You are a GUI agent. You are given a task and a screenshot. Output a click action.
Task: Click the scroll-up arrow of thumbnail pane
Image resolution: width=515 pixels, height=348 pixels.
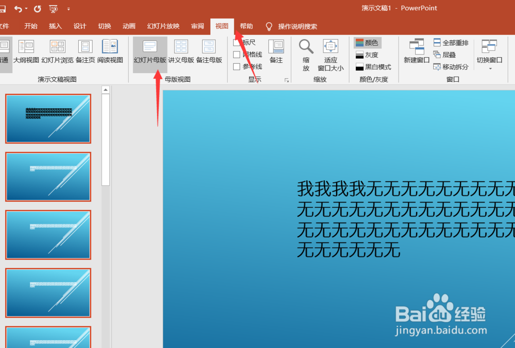point(106,90)
